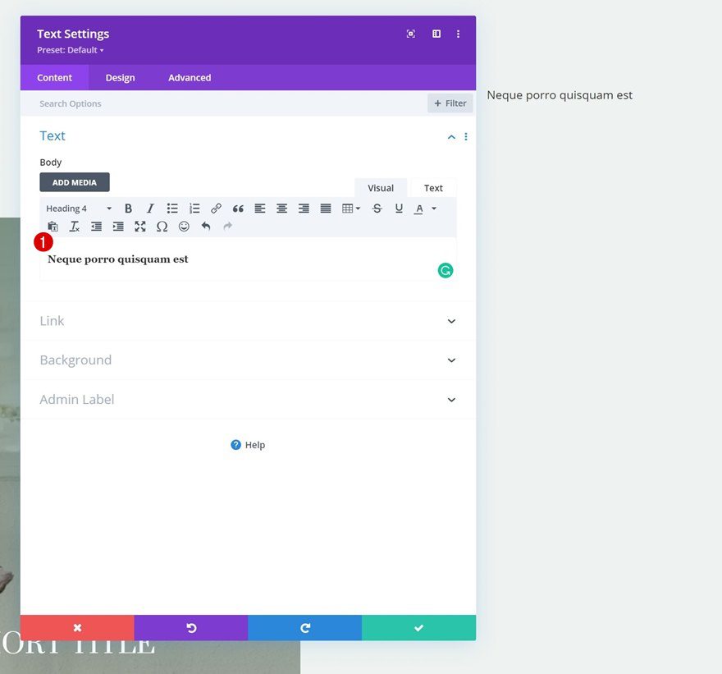Switch to the Design tab

click(x=120, y=77)
